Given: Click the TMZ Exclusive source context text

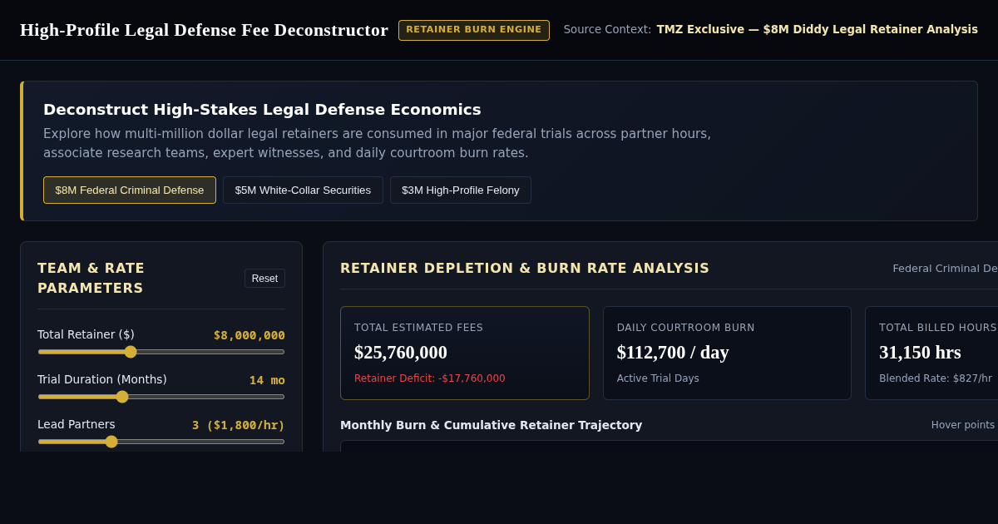Looking at the screenshot, I should [x=818, y=29].
